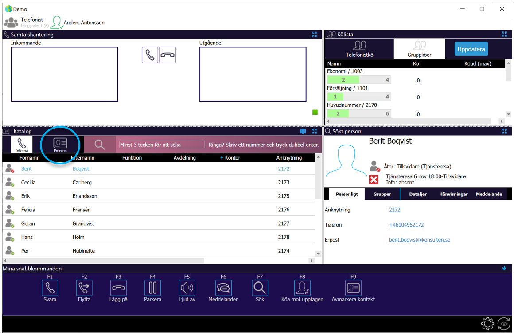This screenshot has height=336, width=514.
Task: Maximize the Kölista panel
Action: coord(504,35)
